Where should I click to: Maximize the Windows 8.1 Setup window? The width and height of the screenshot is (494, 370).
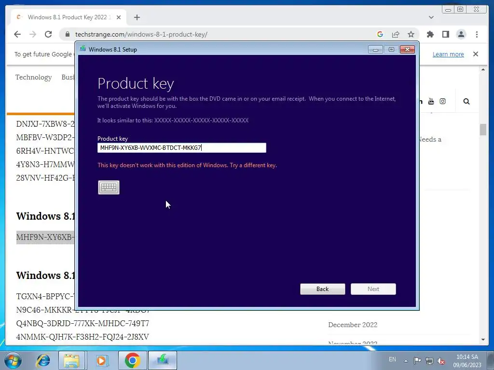[391, 50]
